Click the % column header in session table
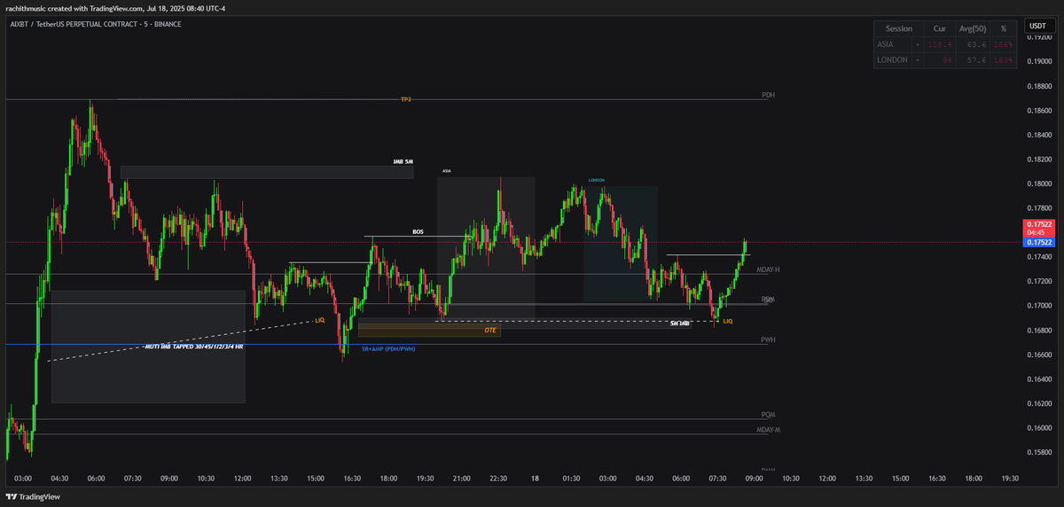The width and height of the screenshot is (1064, 507). [x=1005, y=28]
